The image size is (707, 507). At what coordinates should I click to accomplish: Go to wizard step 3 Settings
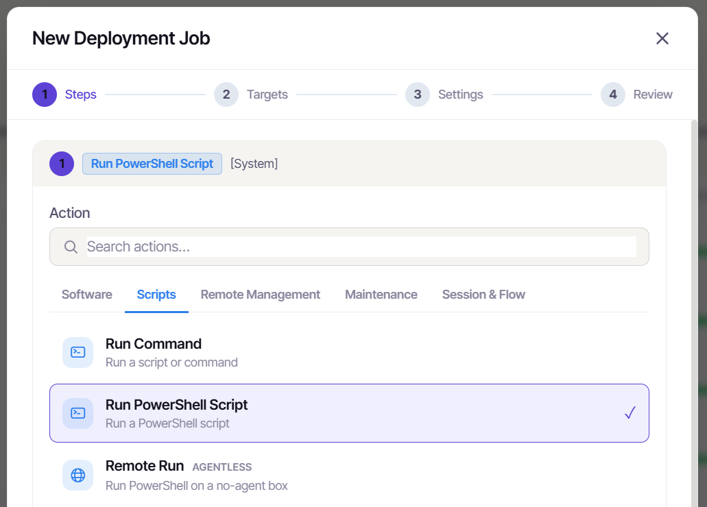(444, 95)
